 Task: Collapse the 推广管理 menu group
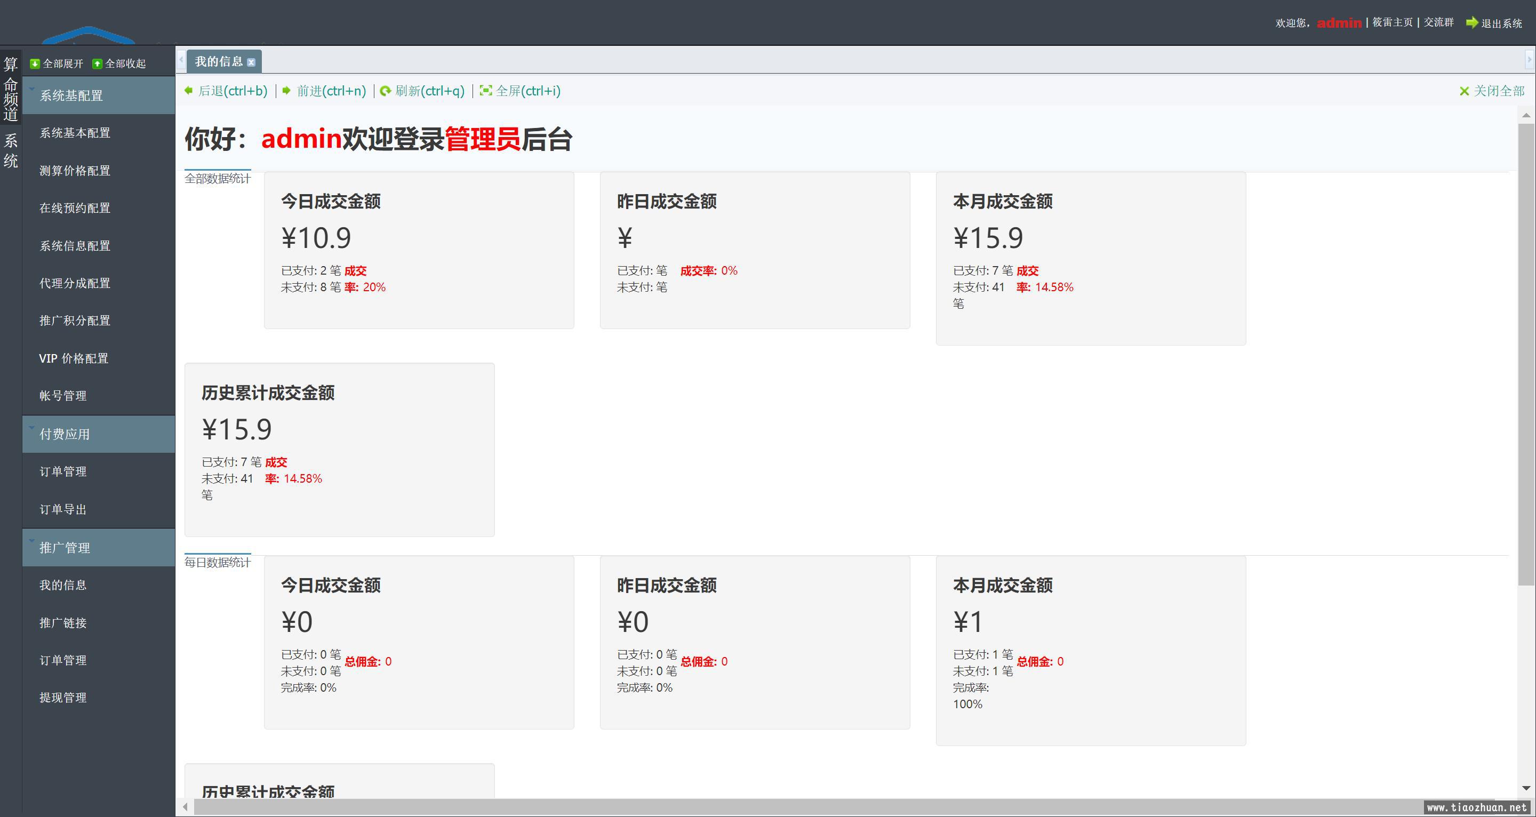pos(99,548)
